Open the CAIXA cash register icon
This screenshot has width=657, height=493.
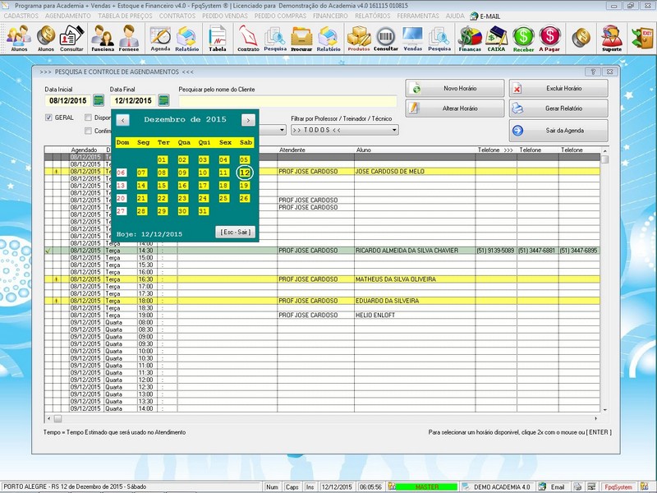click(497, 38)
